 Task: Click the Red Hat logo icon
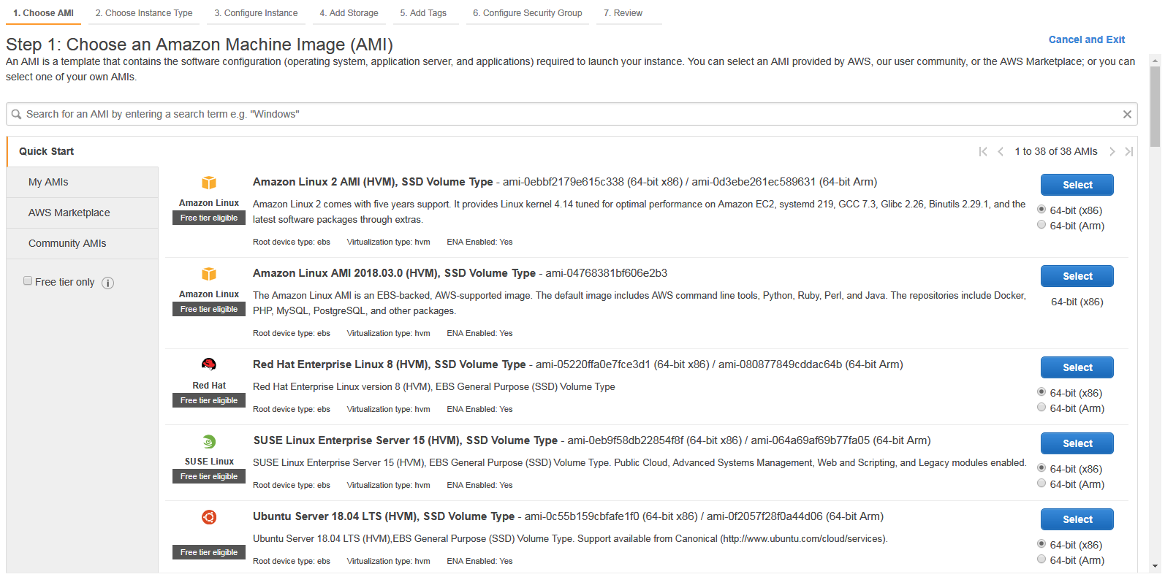point(209,364)
